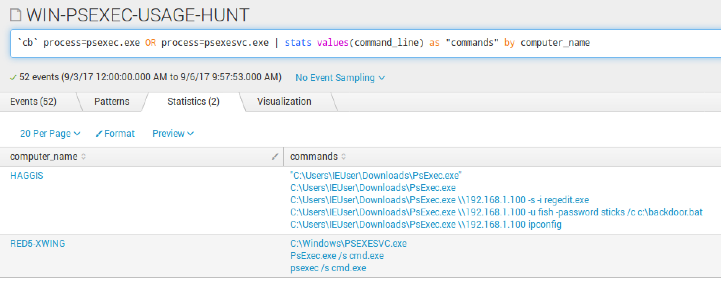
Task: Click the sort arrows next to computer_name
Action: pos(83,157)
